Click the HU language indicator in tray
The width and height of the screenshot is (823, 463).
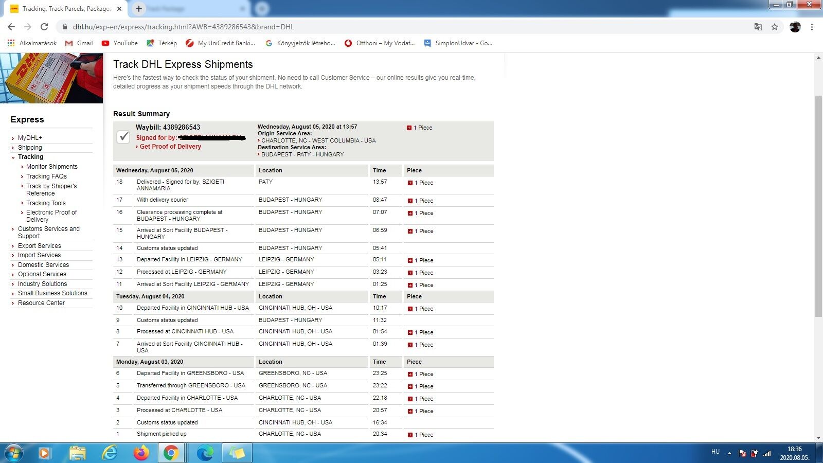pos(715,452)
